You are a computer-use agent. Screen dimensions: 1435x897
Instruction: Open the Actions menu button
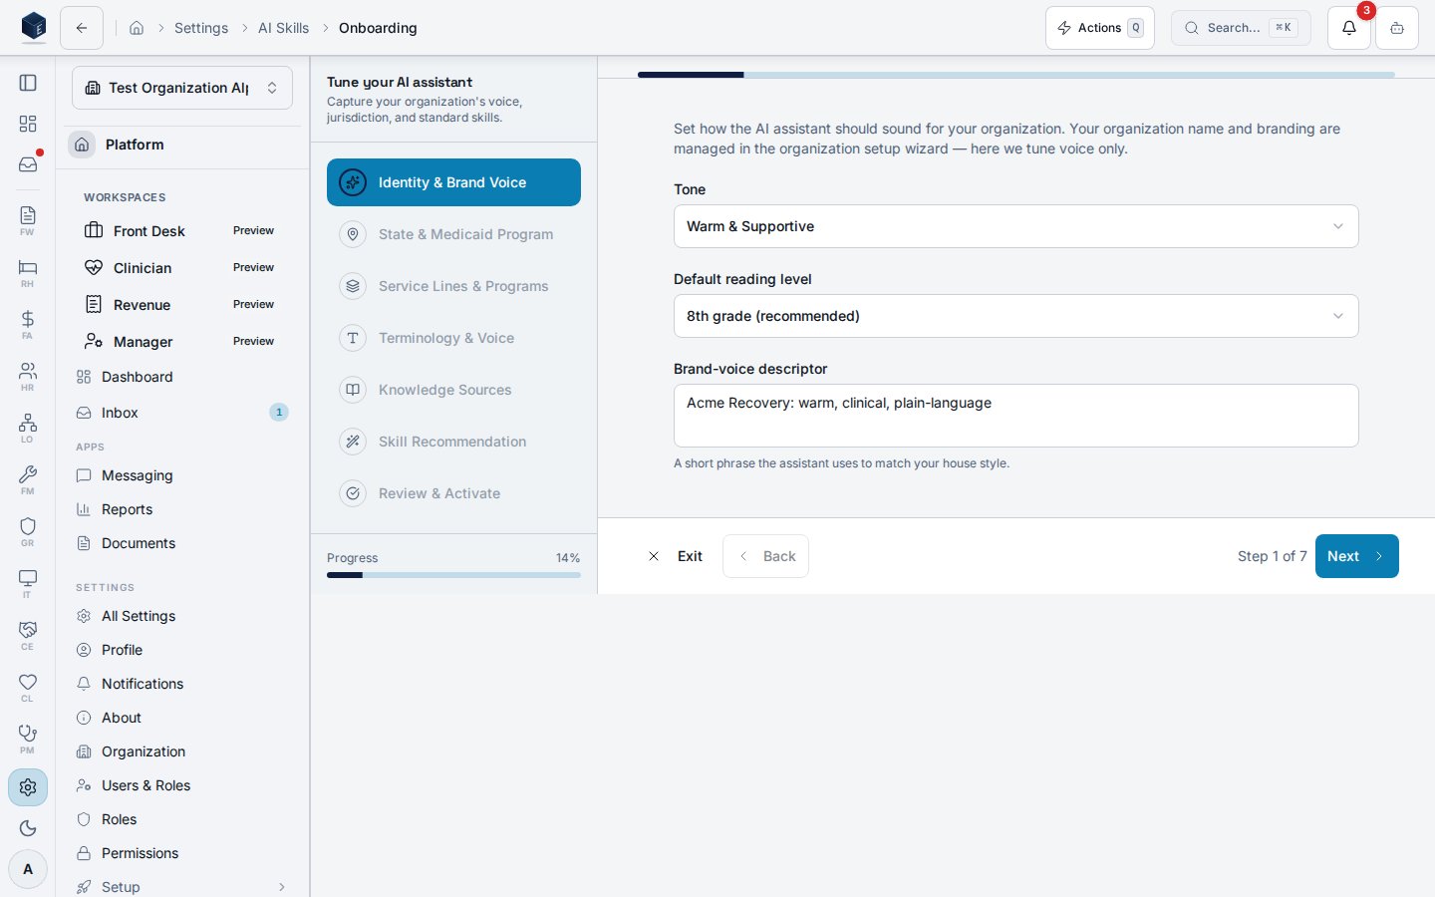pyautogui.click(x=1100, y=28)
